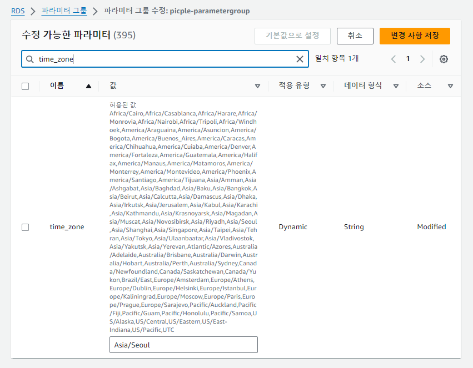Sort the 데이터 형식 column arrow
The image size is (473, 368).
click(x=396, y=86)
